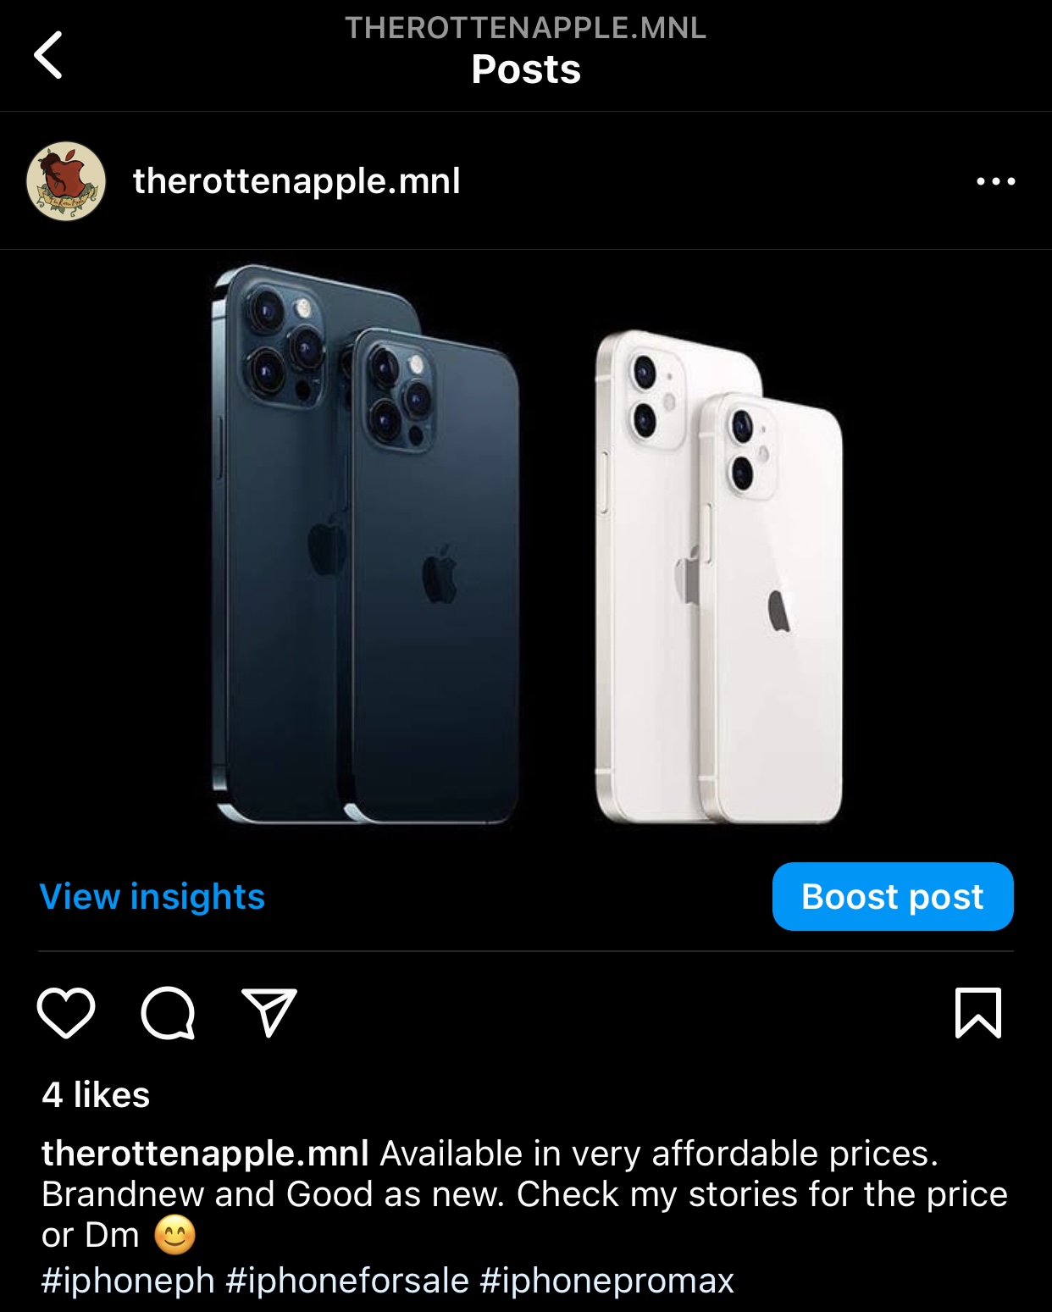Viewport: 1052px width, 1312px height.
Task: Tap the post caption text
Action: click(x=524, y=1194)
